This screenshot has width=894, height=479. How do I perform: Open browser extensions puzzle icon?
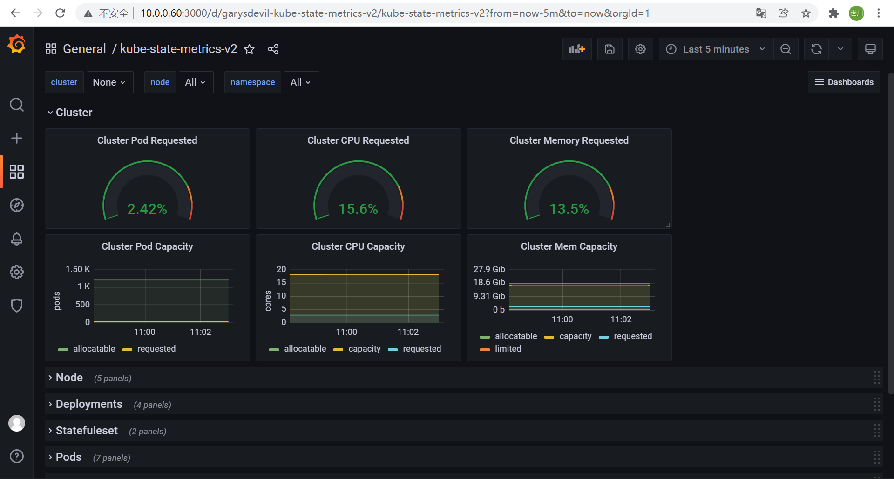[834, 13]
